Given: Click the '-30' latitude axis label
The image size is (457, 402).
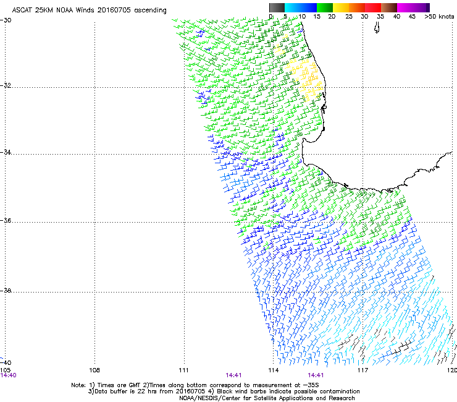Looking at the screenshot, I should tap(6, 20).
